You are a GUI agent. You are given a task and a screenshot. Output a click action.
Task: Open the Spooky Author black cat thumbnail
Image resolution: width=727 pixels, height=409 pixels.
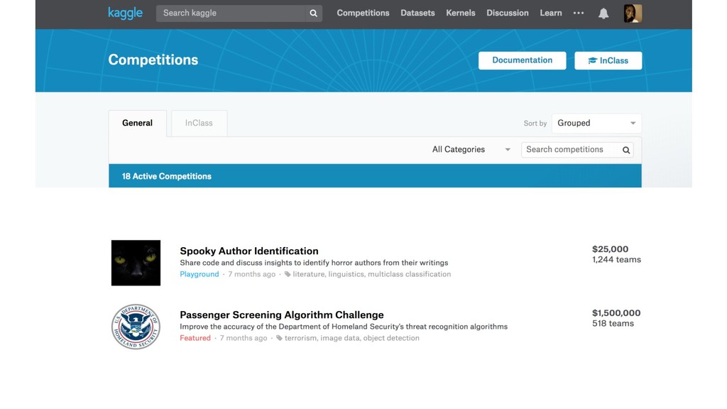pyautogui.click(x=136, y=263)
